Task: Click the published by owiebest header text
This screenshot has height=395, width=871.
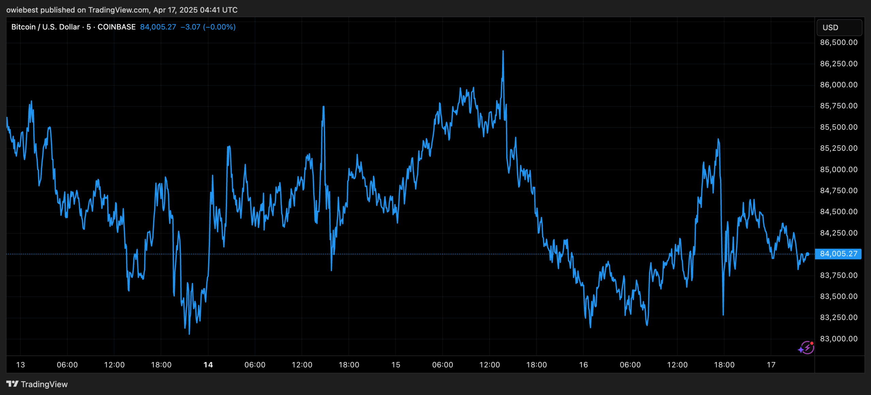Action: (x=122, y=10)
